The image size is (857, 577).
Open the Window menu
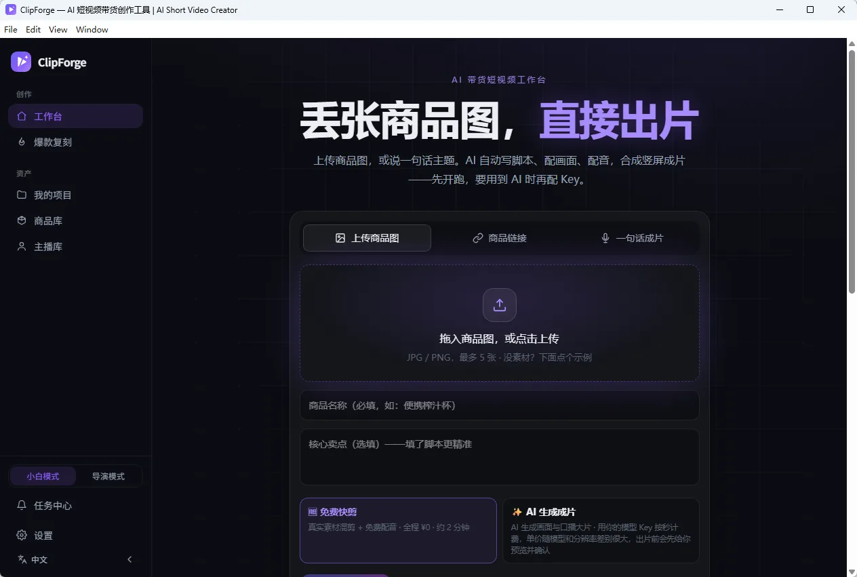point(92,29)
